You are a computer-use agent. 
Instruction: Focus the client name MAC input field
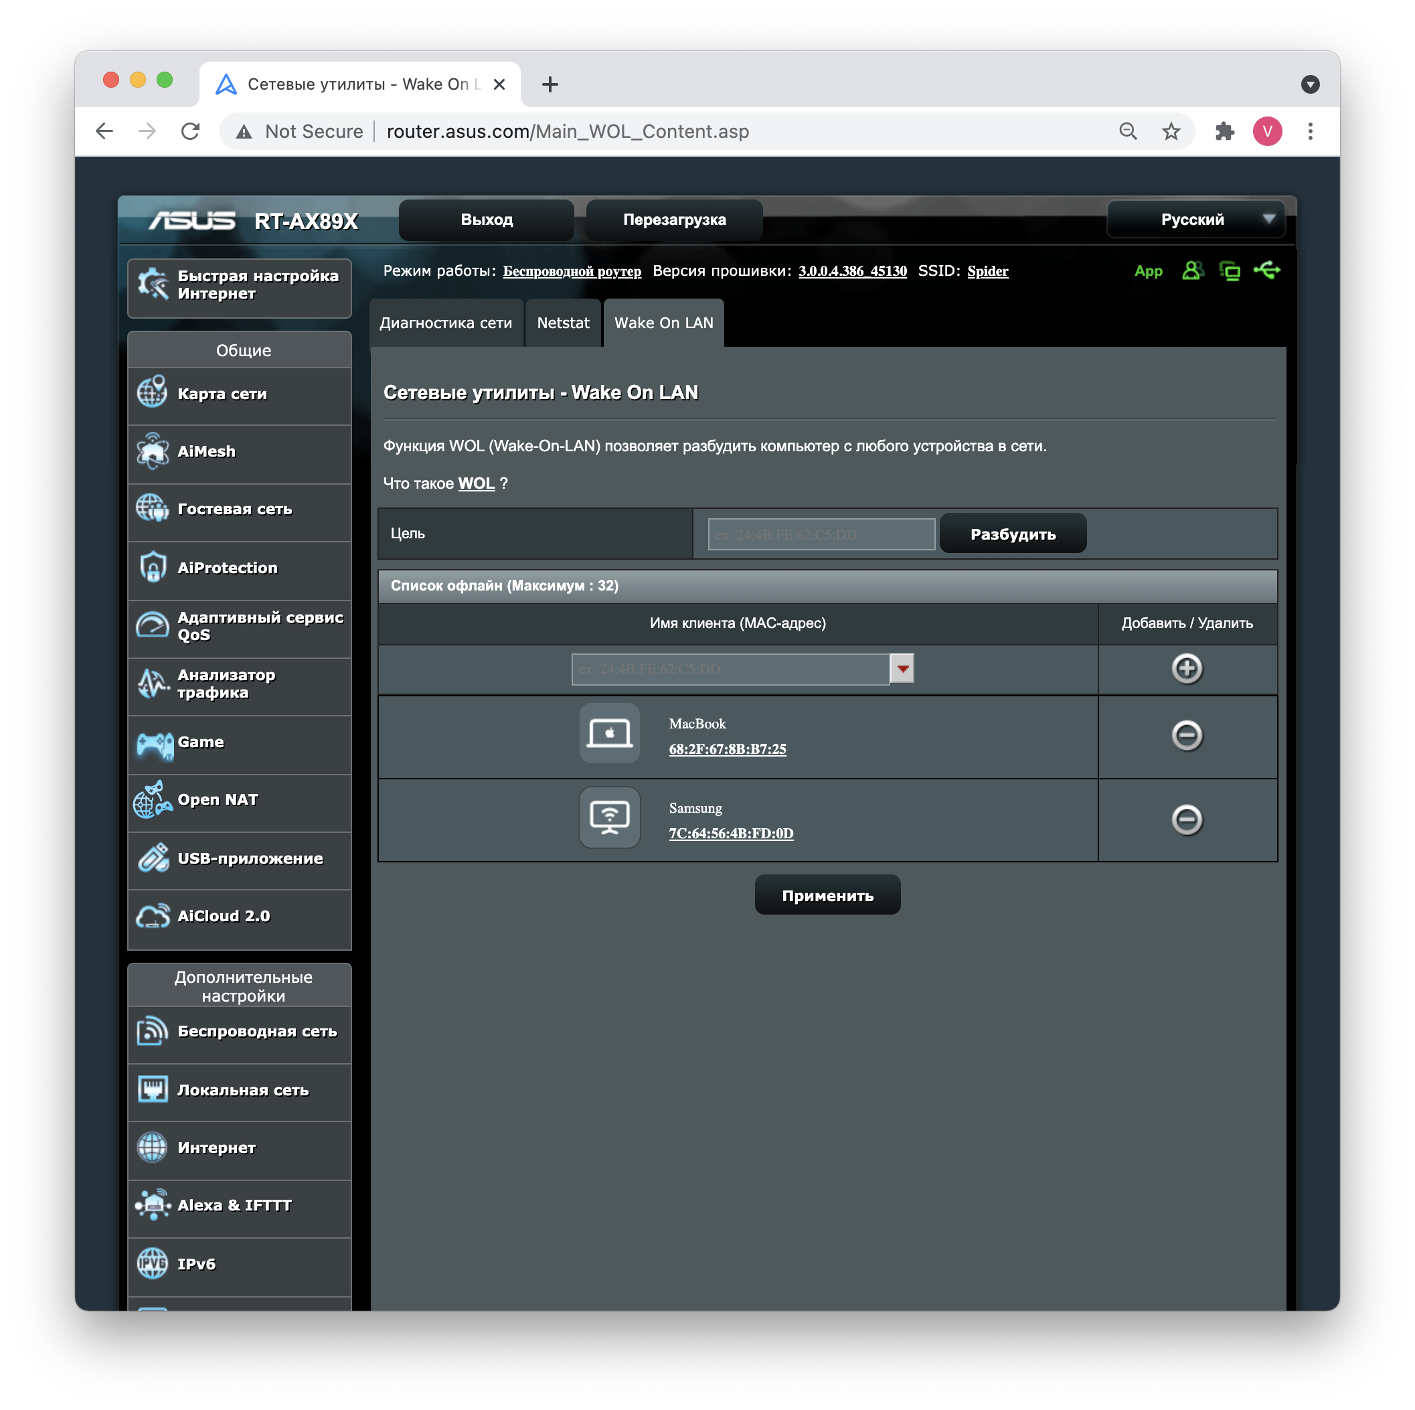pos(730,669)
